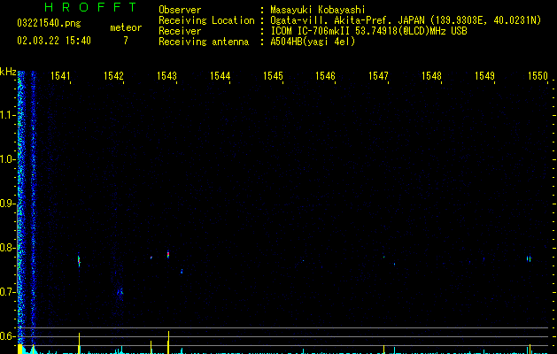The height and width of the screenshot is (354, 557).
Task: Click the faint echo near 0.7 kHz at 1542
Action: (120, 292)
